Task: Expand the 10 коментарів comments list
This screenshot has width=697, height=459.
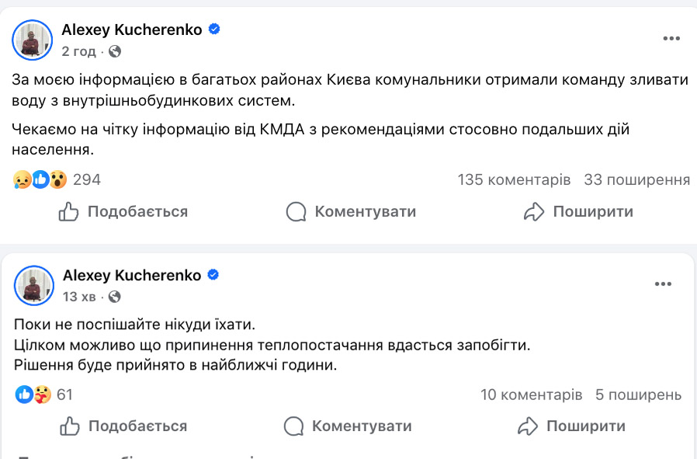Action: (x=531, y=395)
